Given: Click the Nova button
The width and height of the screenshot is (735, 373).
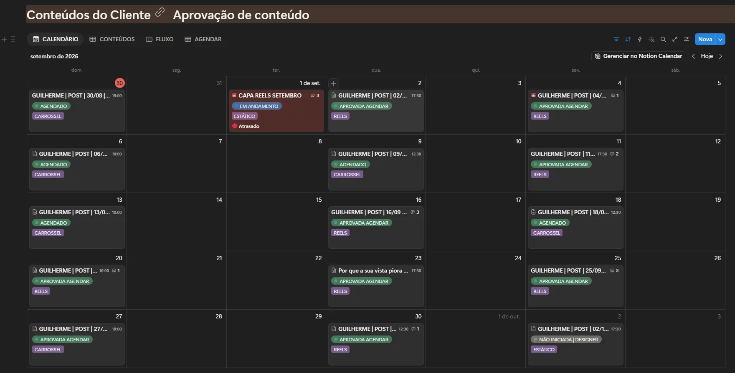Looking at the screenshot, I should [705, 39].
